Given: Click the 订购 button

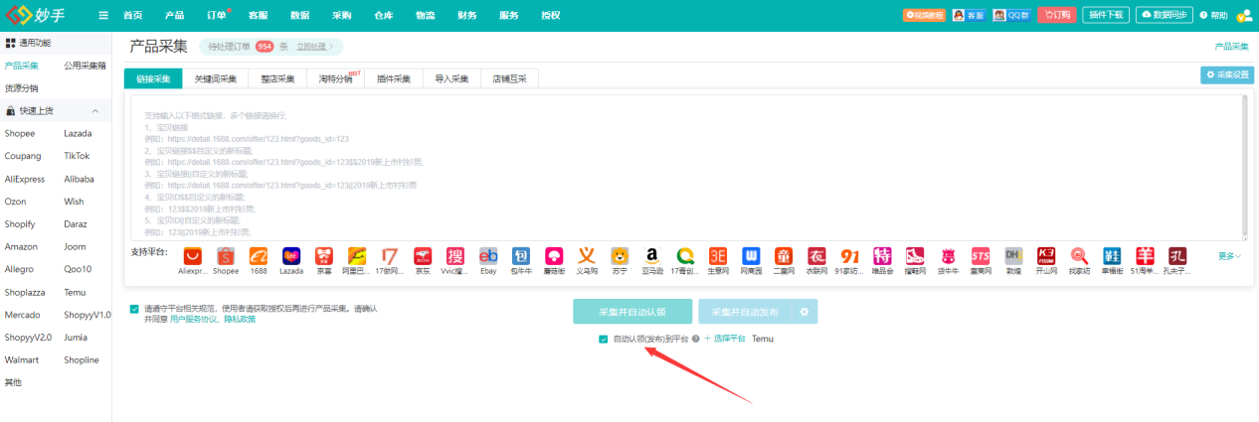Looking at the screenshot, I should click(1056, 15).
